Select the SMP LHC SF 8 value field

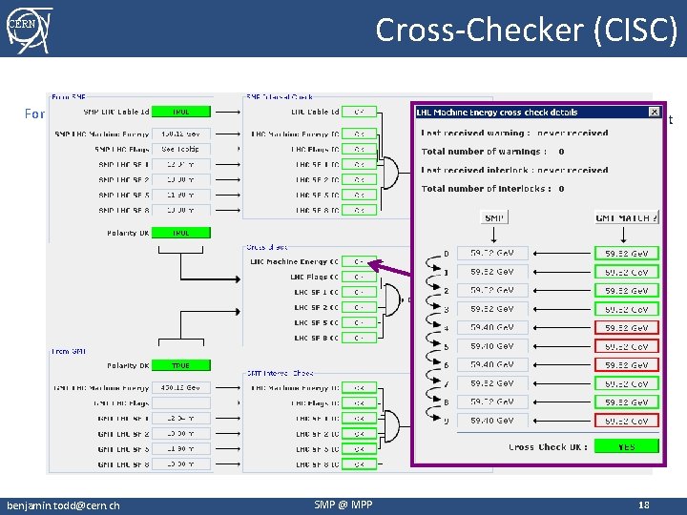[181, 210]
